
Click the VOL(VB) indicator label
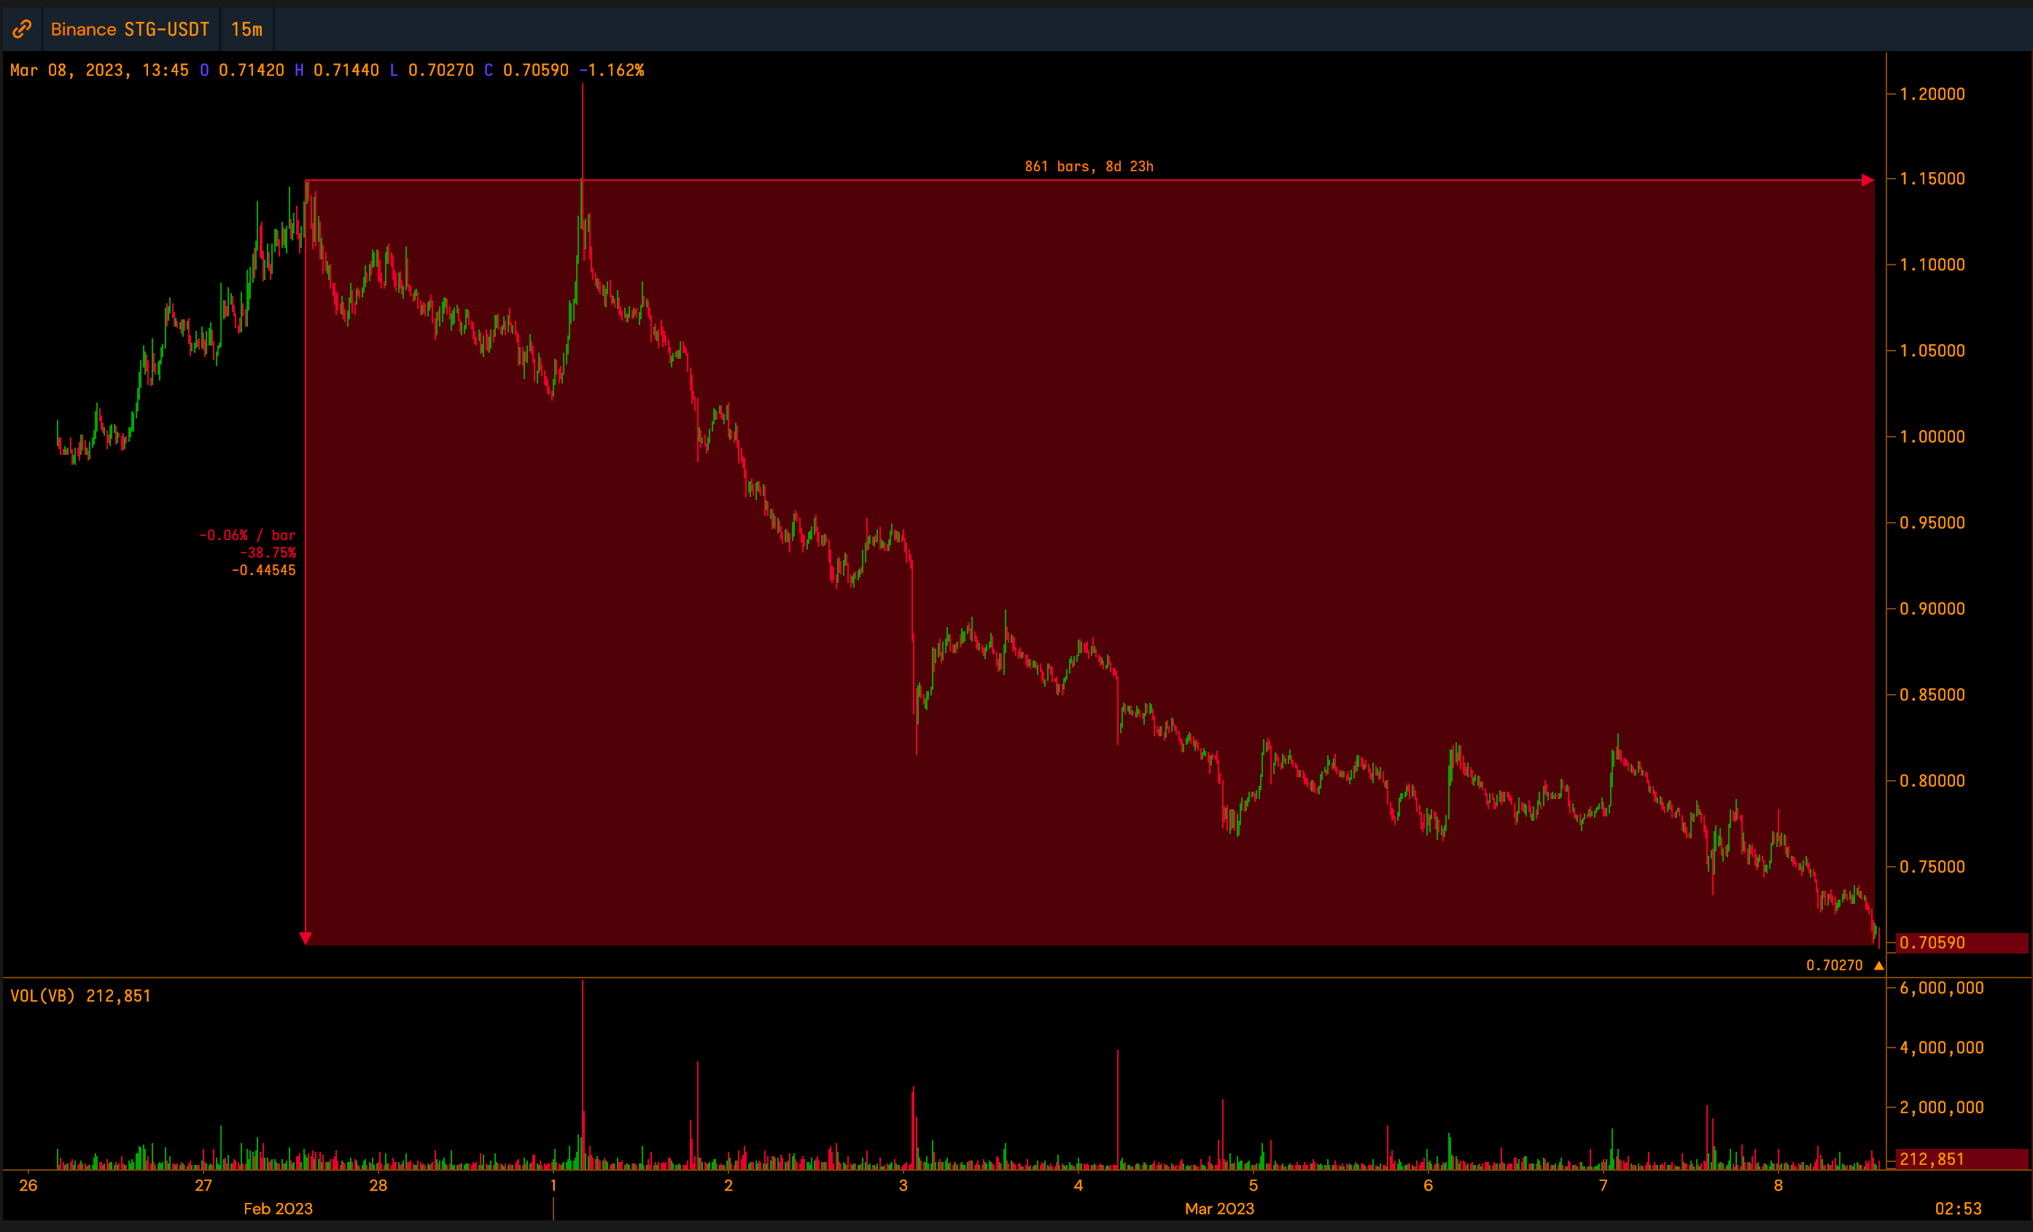[42, 996]
